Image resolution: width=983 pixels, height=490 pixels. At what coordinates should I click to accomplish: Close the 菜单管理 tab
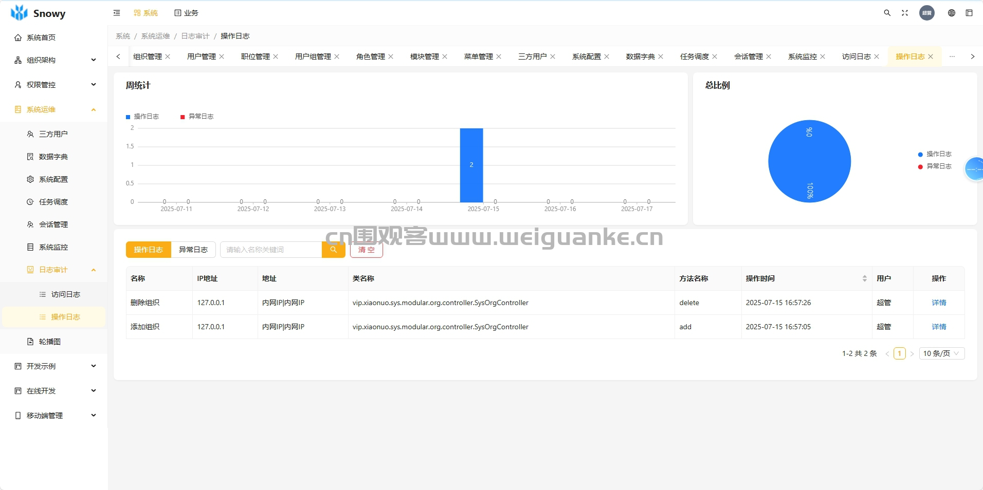[499, 56]
